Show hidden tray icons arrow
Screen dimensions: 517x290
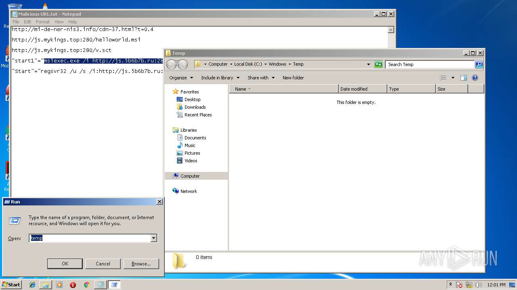point(450,285)
